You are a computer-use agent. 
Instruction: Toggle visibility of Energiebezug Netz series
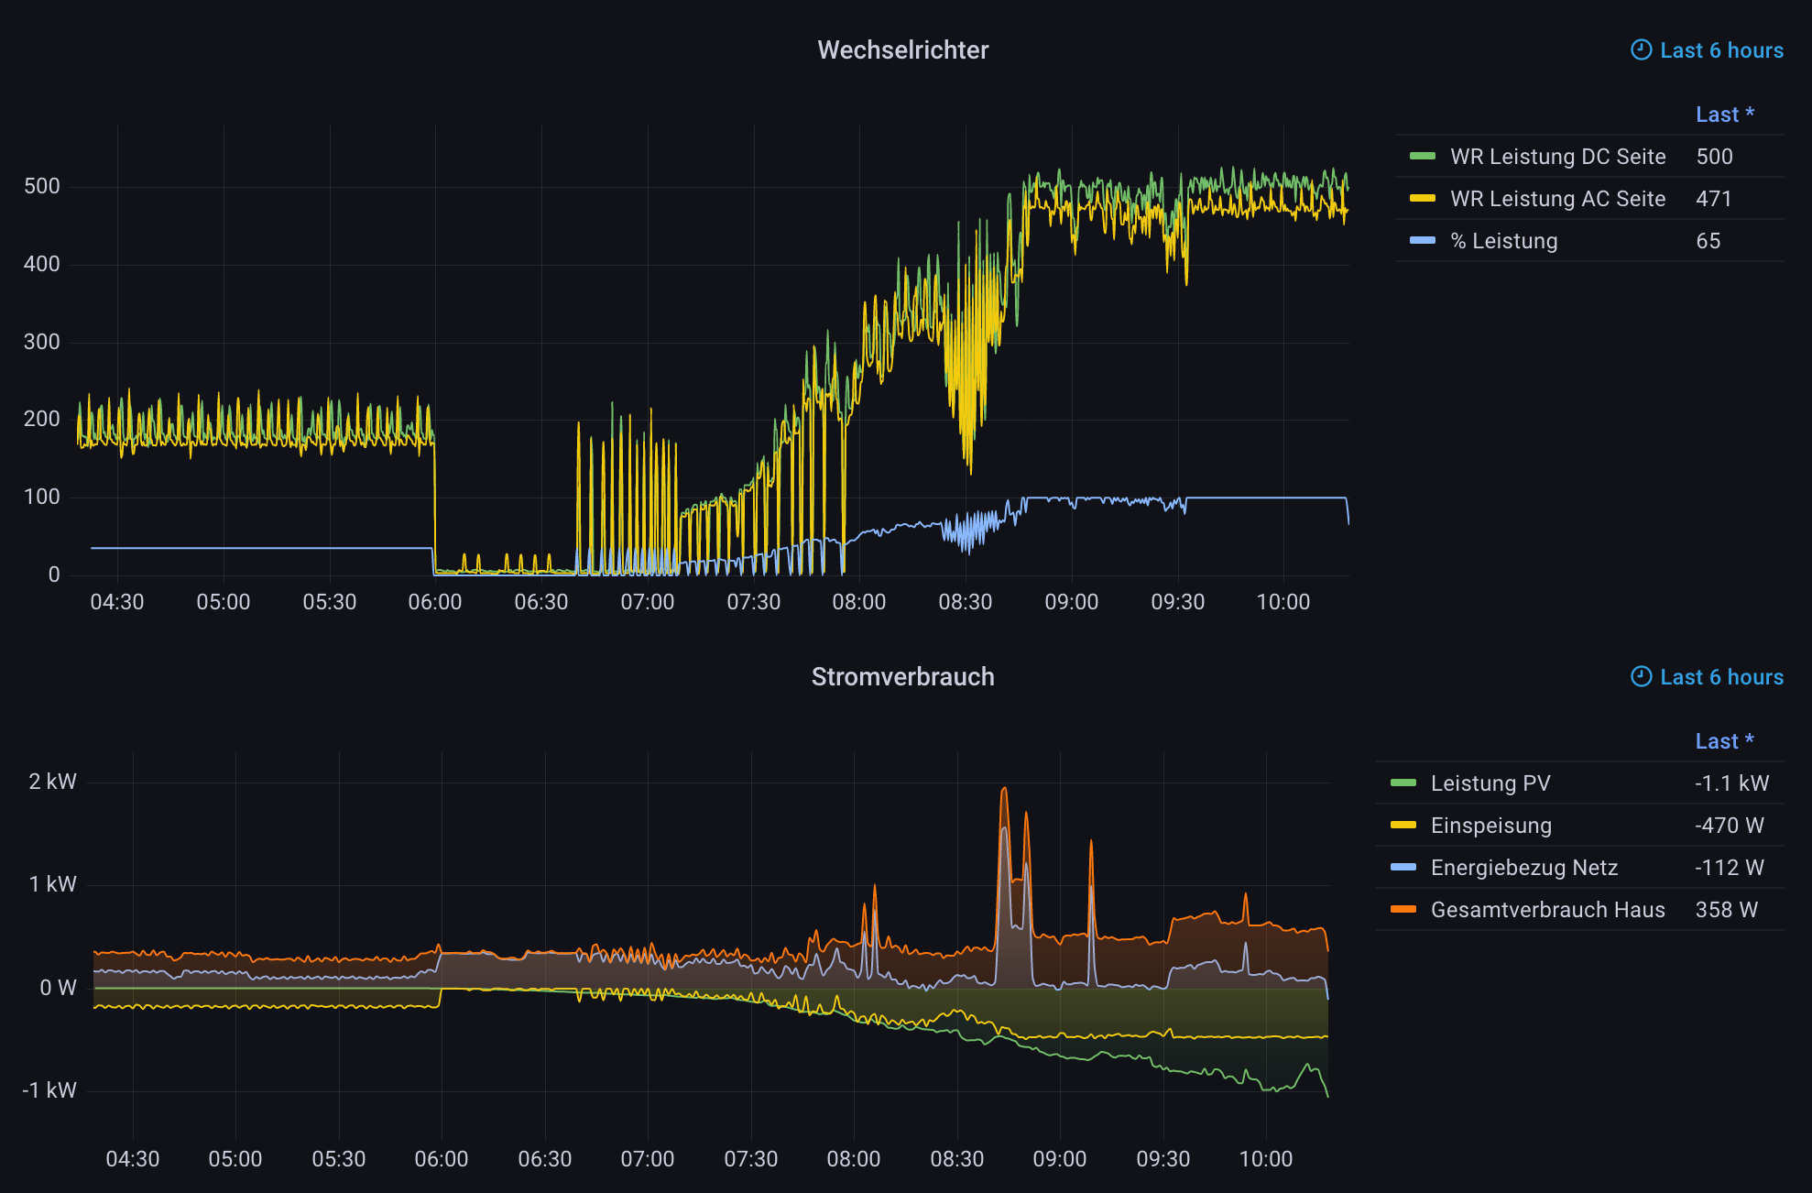[1524, 868]
